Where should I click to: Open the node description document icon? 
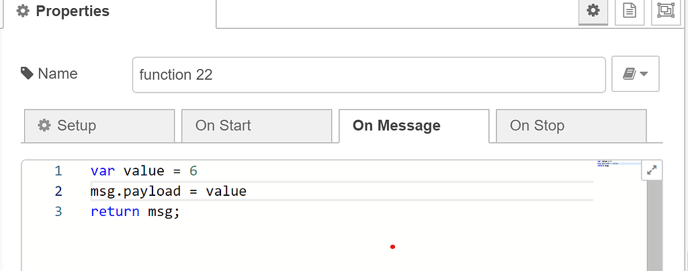click(630, 11)
